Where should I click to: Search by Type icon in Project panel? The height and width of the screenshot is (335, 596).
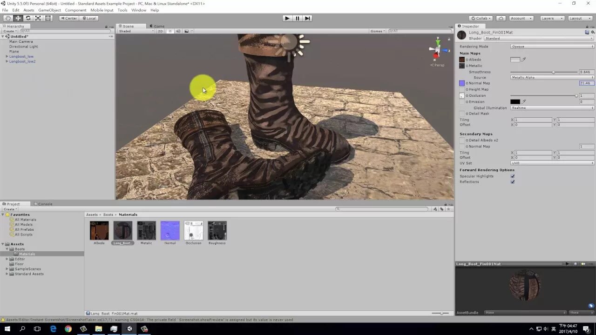(x=436, y=209)
